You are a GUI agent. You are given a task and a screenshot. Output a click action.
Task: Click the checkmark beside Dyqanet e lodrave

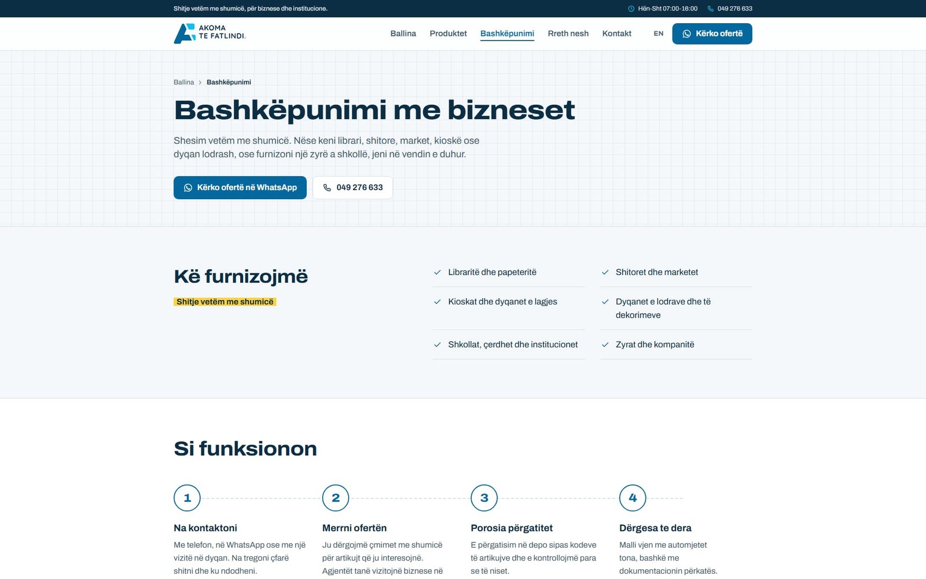[605, 302]
